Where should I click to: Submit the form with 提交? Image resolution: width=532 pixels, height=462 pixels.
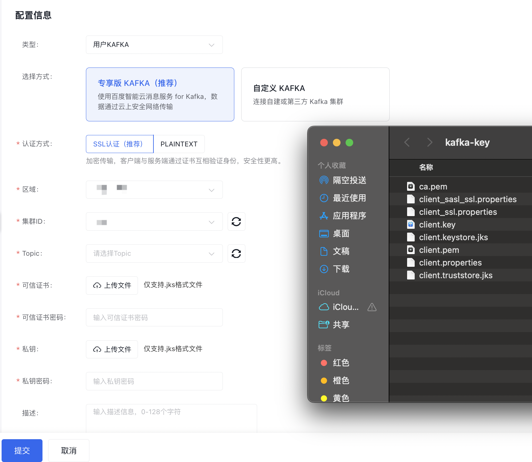(x=22, y=451)
